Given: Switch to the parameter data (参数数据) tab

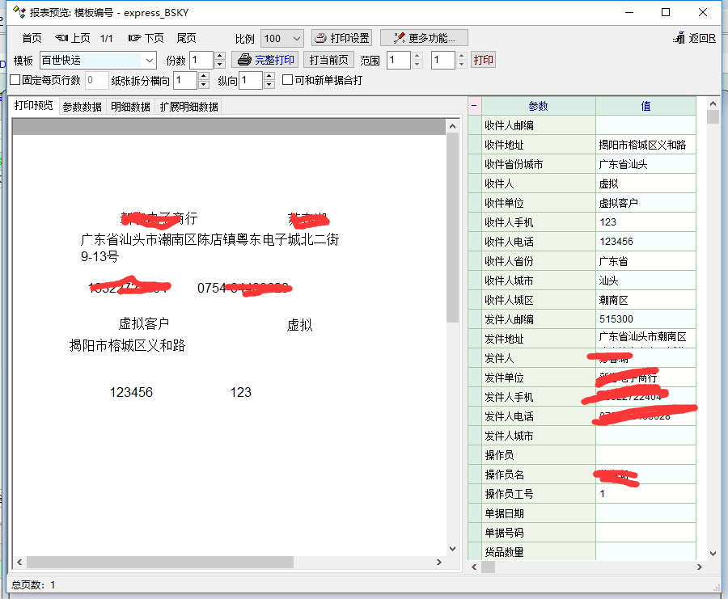Looking at the screenshot, I should tap(83, 107).
